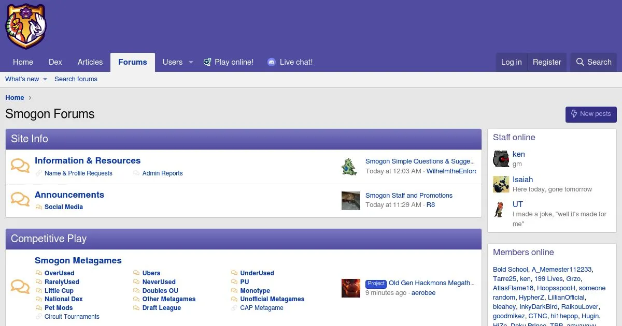
Task: Open AtlasFlame18 member profile
Action: click(x=513, y=288)
